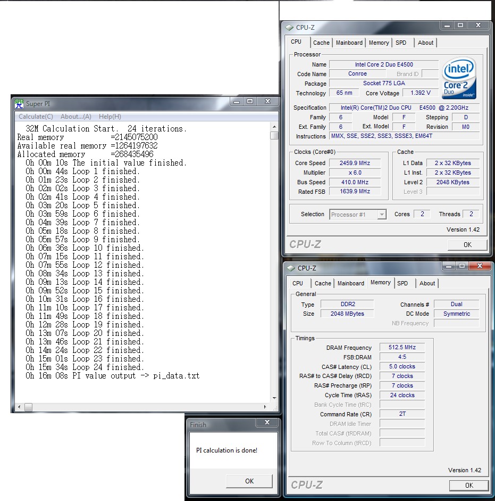Switch to About tab in upper CPU-Z window
The height and width of the screenshot is (501, 495).
[425, 43]
